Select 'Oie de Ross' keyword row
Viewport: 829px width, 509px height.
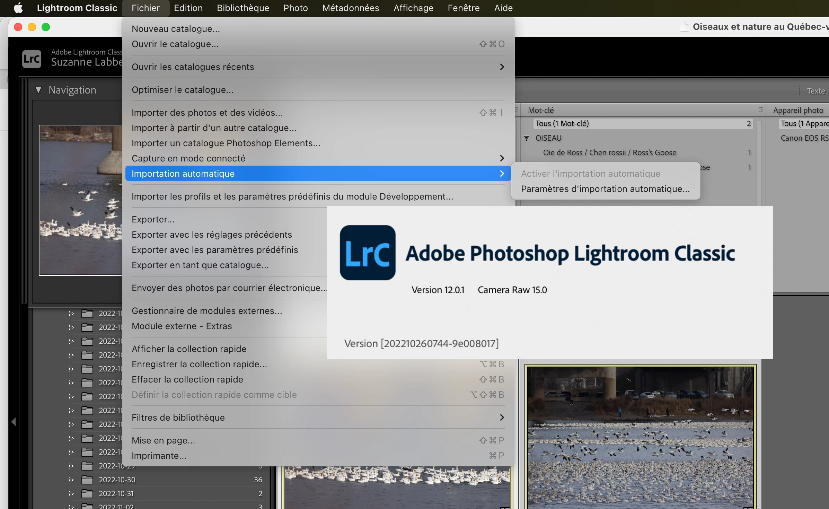click(609, 153)
